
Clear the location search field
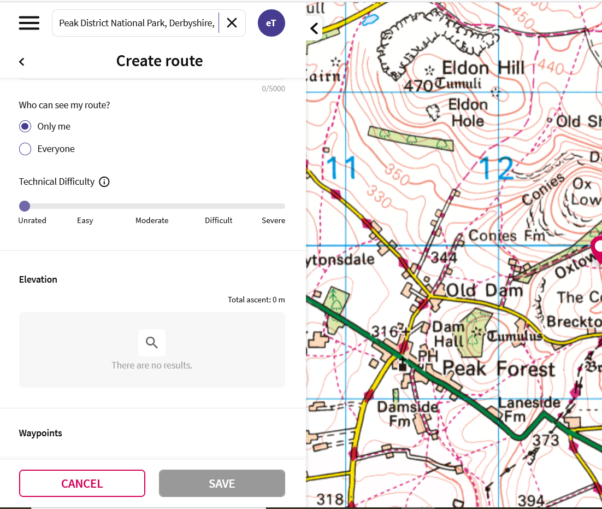point(232,23)
